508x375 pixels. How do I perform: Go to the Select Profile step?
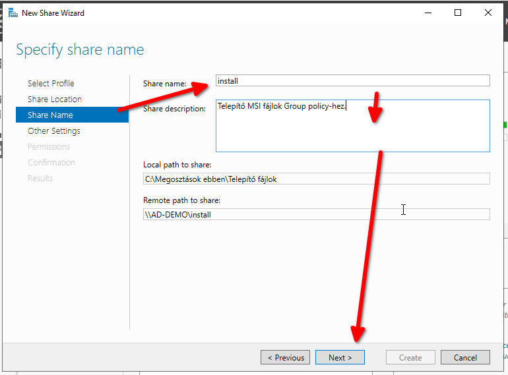(51, 83)
